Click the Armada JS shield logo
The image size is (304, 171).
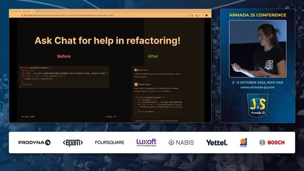(257, 105)
